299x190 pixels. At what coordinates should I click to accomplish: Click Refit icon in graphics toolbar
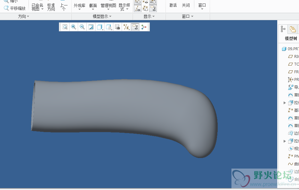65,27
